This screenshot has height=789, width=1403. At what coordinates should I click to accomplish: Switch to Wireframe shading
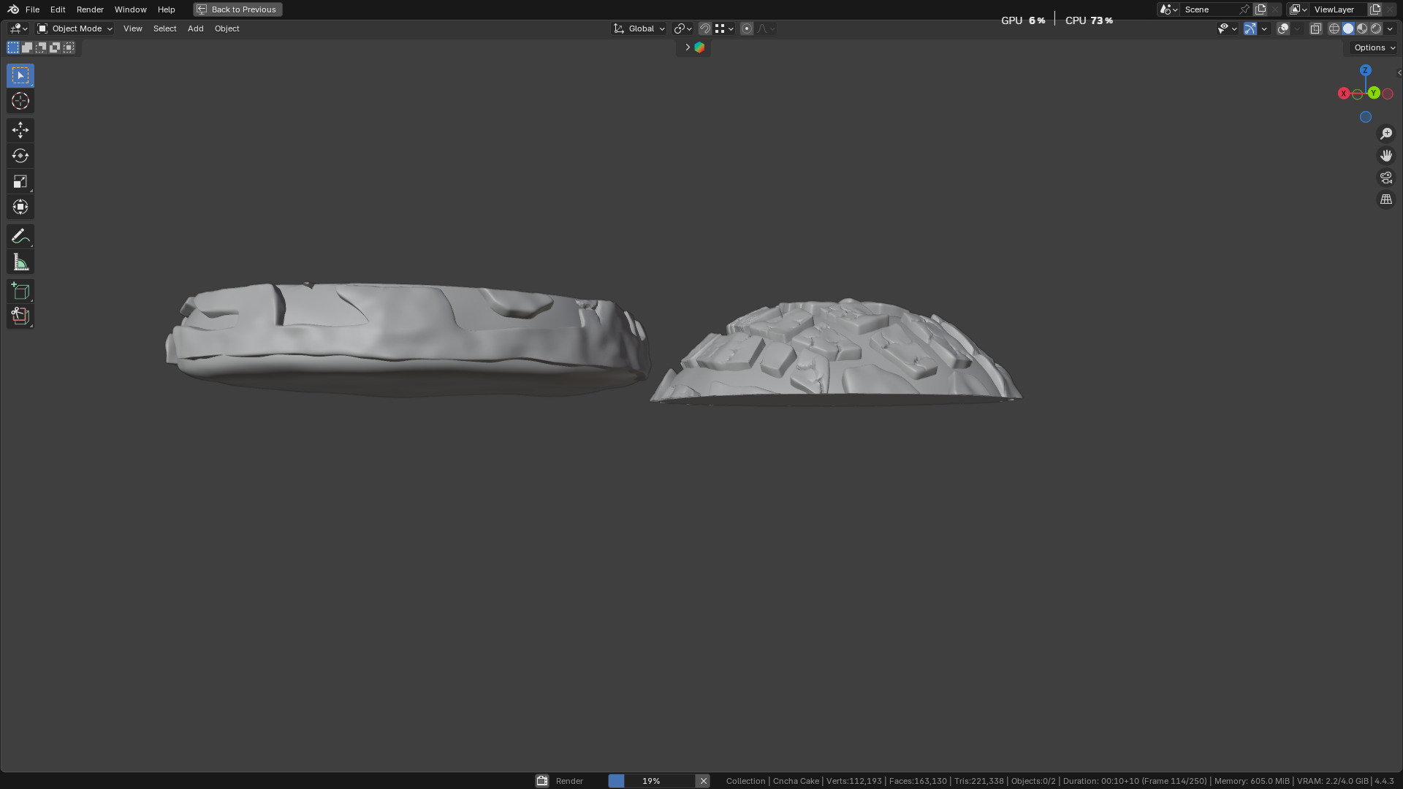1334,28
